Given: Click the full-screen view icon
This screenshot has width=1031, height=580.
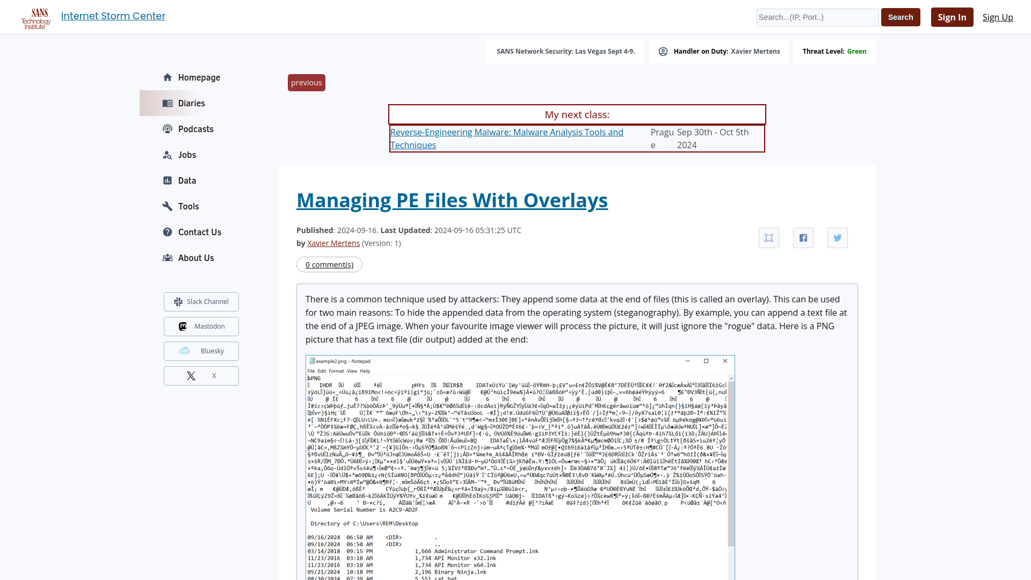Looking at the screenshot, I should (769, 238).
